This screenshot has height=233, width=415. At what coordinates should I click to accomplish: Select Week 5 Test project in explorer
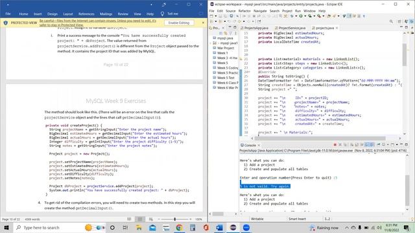pos(226,78)
